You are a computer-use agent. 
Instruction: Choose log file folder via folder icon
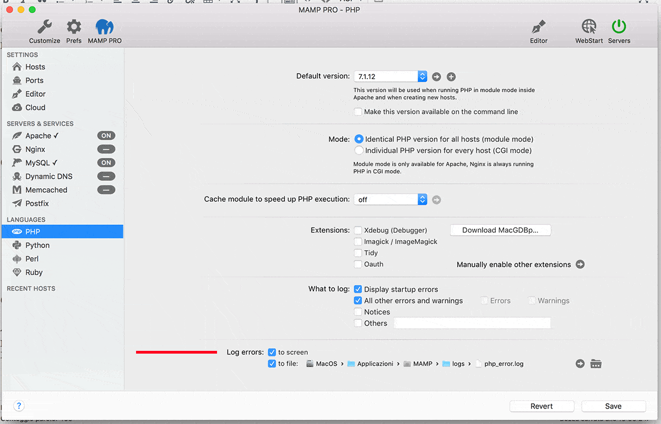pyautogui.click(x=595, y=364)
